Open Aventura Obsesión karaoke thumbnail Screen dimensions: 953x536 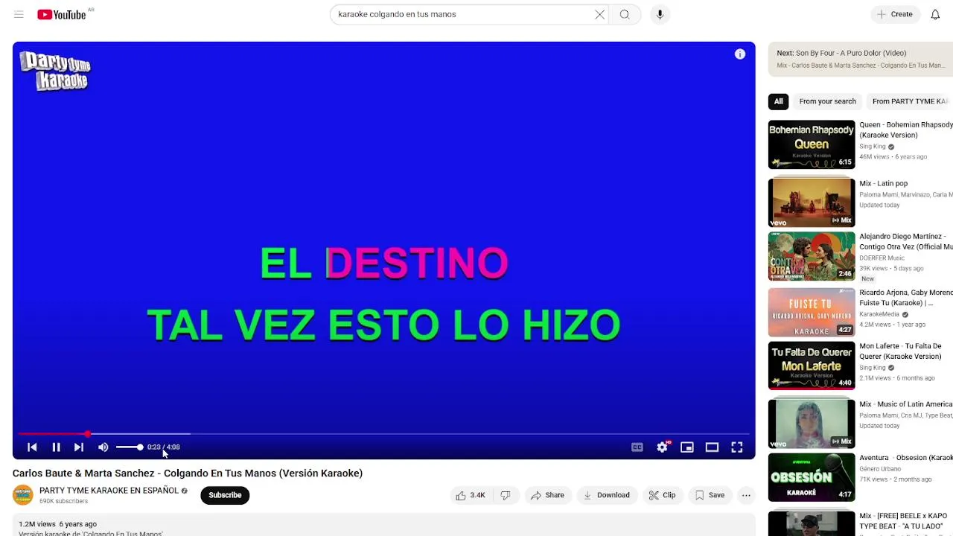click(812, 476)
